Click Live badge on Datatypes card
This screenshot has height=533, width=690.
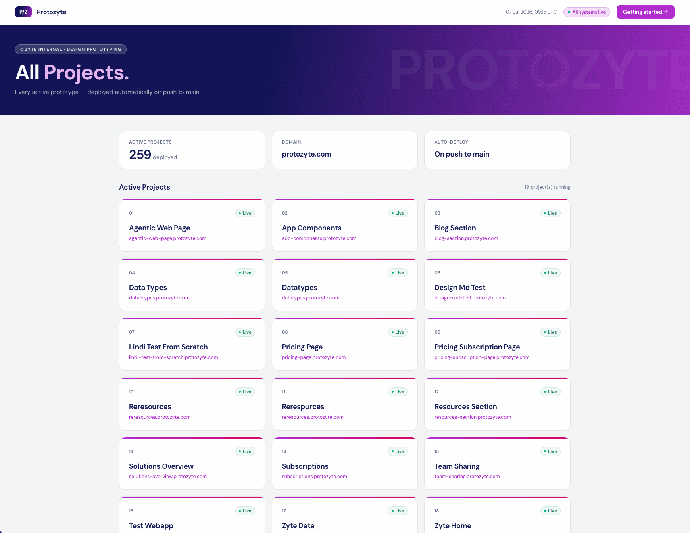click(398, 273)
